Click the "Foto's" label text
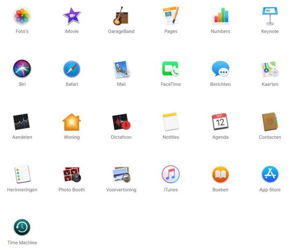Viewport: 296px width, 251px height. coord(22,31)
